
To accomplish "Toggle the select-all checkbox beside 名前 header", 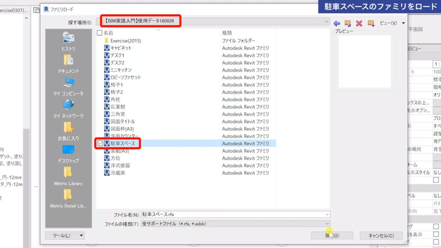I will tap(100, 33).
